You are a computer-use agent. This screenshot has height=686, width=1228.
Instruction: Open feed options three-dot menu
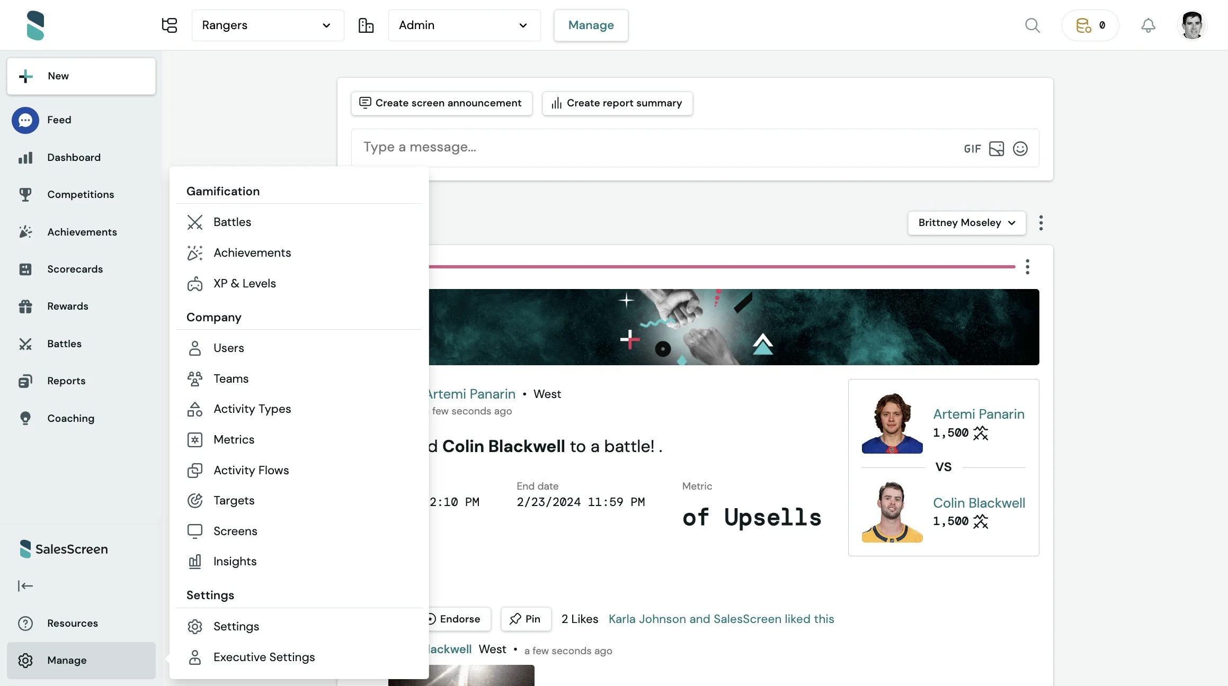[1040, 223]
